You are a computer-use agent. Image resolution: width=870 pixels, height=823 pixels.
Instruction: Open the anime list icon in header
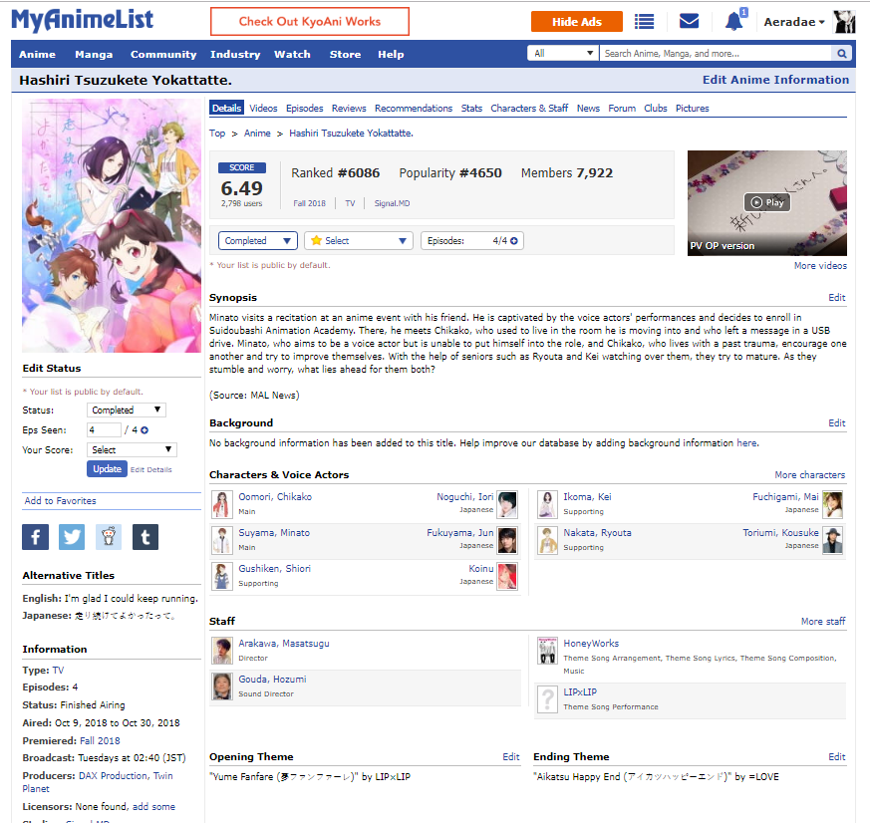point(645,21)
